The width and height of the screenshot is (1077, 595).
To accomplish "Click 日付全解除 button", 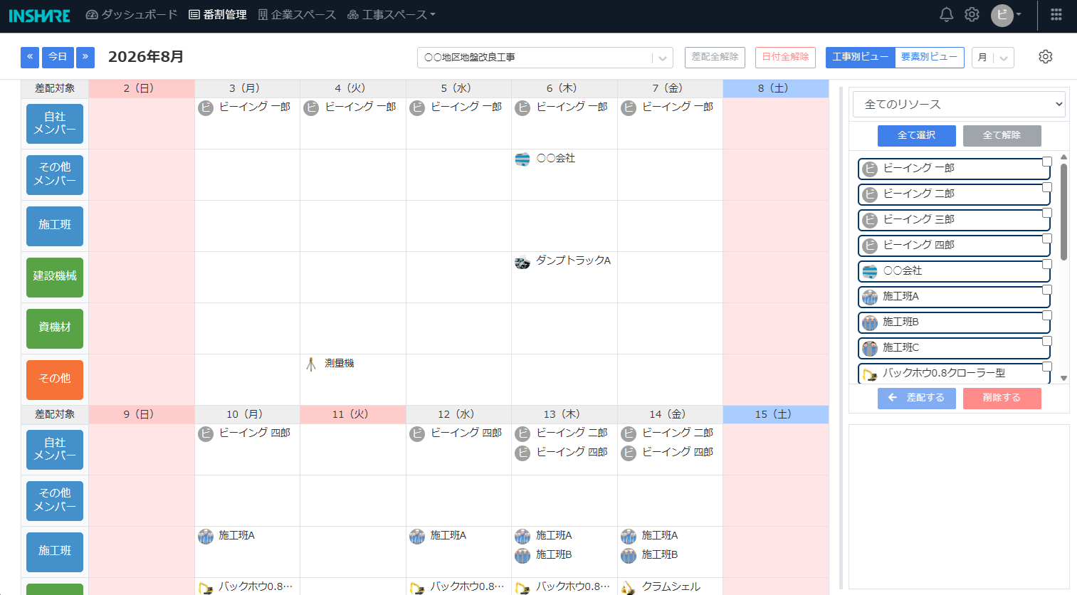I will 785,57.
